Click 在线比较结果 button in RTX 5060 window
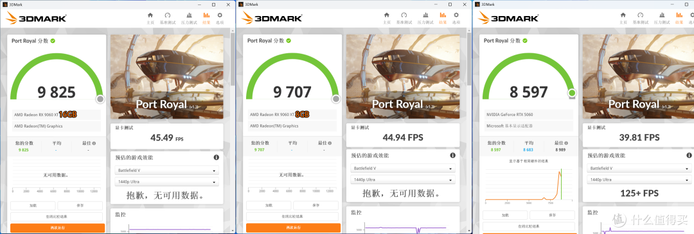The width and height of the screenshot is (694, 234). click(529, 226)
